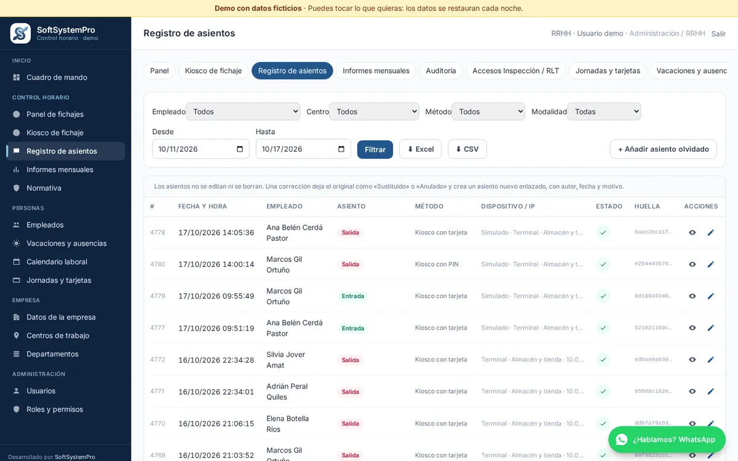Click Salida badge of entry 4778

pos(350,232)
